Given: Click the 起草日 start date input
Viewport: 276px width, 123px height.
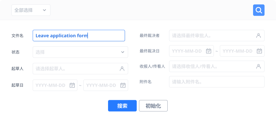Looking at the screenshot, I should click(51, 85).
